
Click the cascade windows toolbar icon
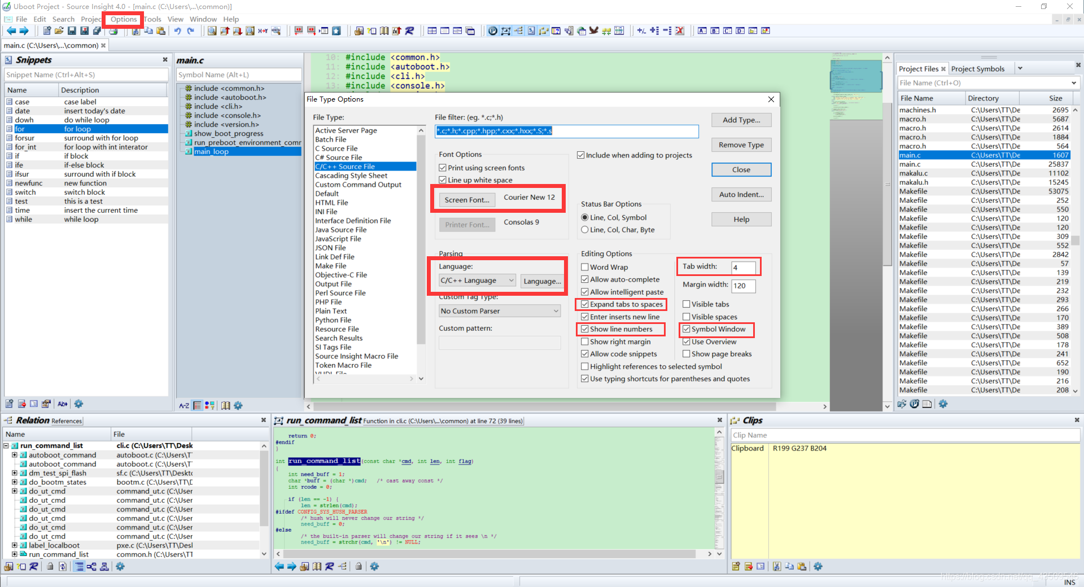(470, 30)
